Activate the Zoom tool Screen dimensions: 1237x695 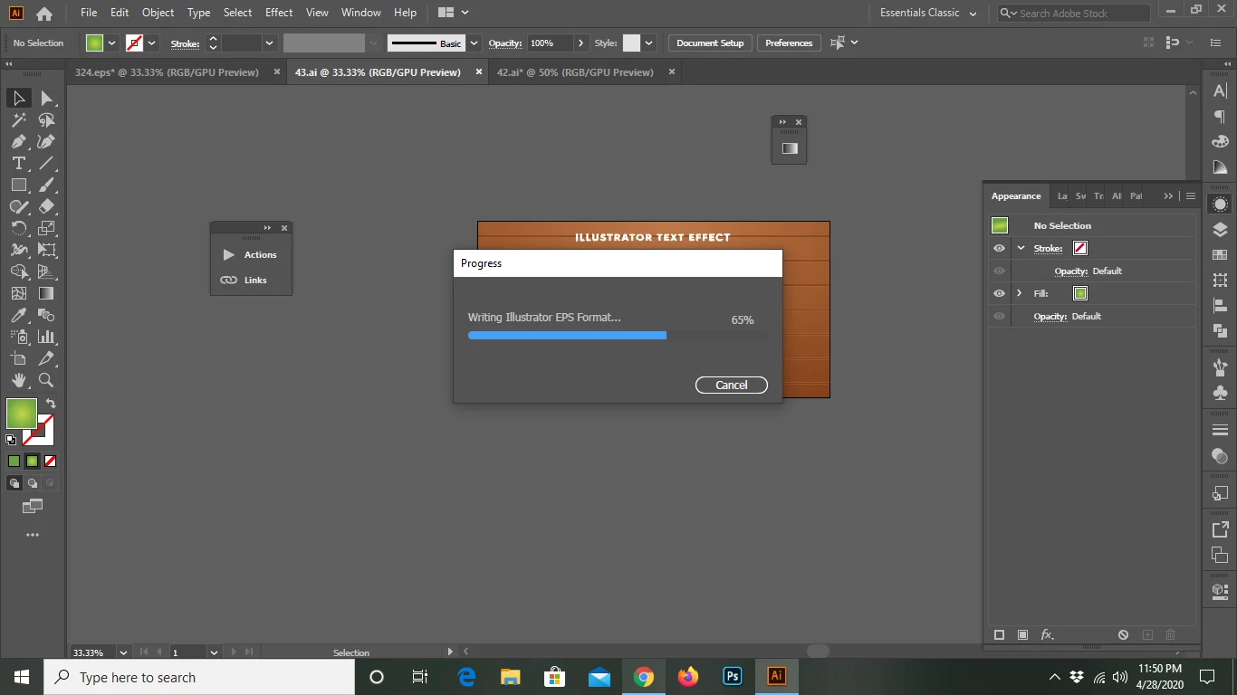point(46,380)
